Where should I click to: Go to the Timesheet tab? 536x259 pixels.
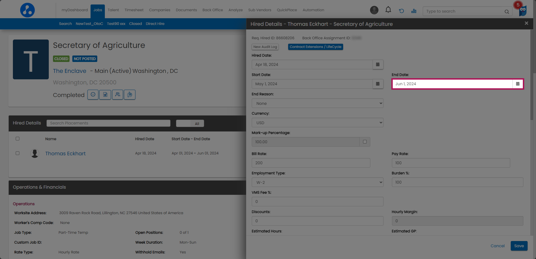point(134,10)
